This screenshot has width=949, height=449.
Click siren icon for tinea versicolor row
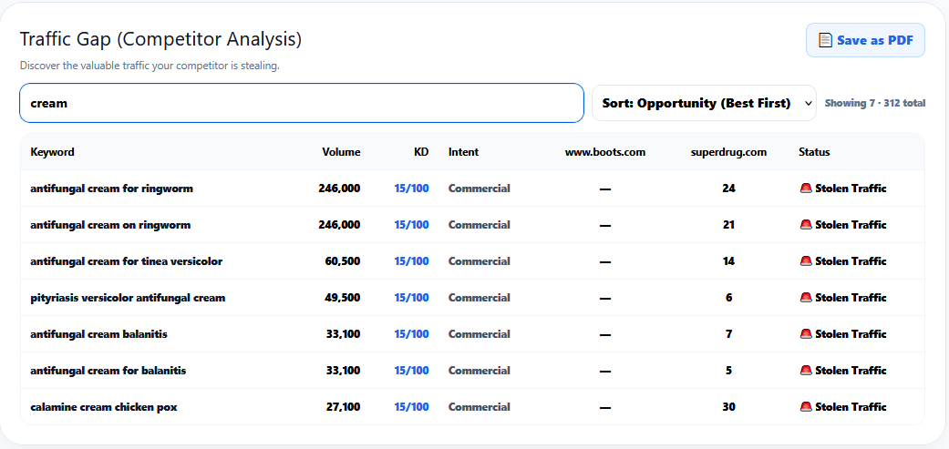click(806, 261)
